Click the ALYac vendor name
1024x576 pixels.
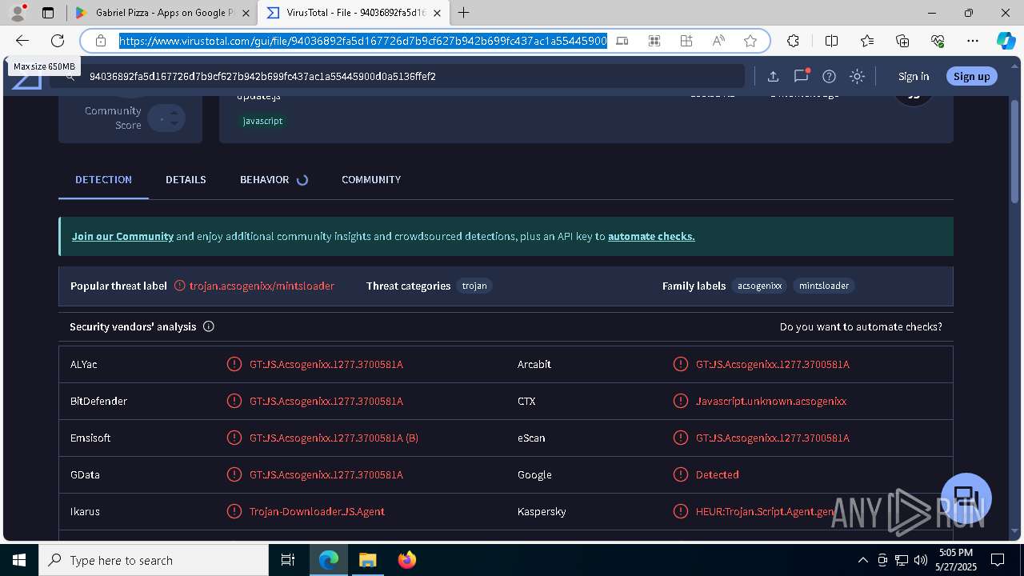click(84, 364)
